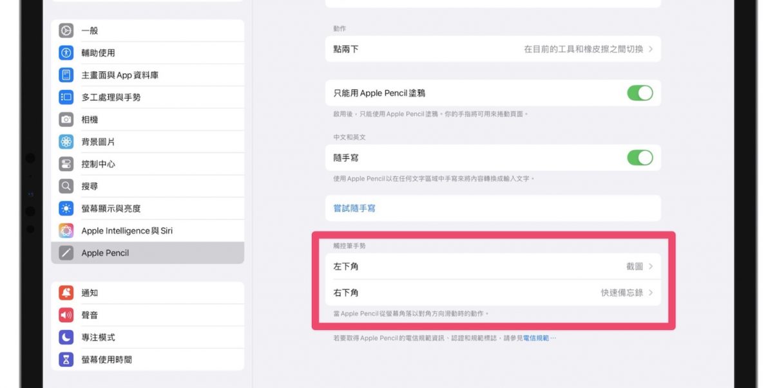Image resolution: width=777 pixels, height=388 pixels.
Task: Click the 搜尋 magnifier icon
Action: pyautogui.click(x=66, y=186)
